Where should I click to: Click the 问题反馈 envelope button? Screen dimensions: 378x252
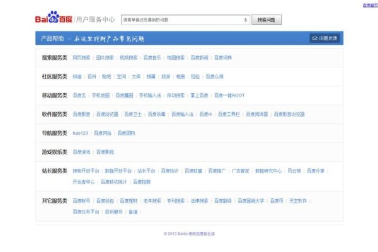coord(324,38)
